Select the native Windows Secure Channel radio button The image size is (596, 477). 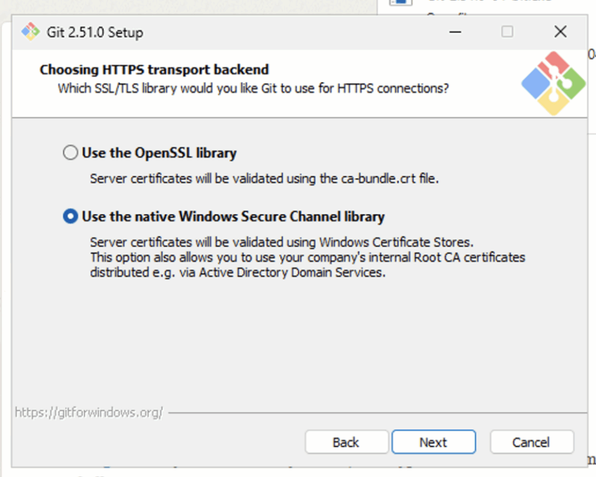(70, 217)
